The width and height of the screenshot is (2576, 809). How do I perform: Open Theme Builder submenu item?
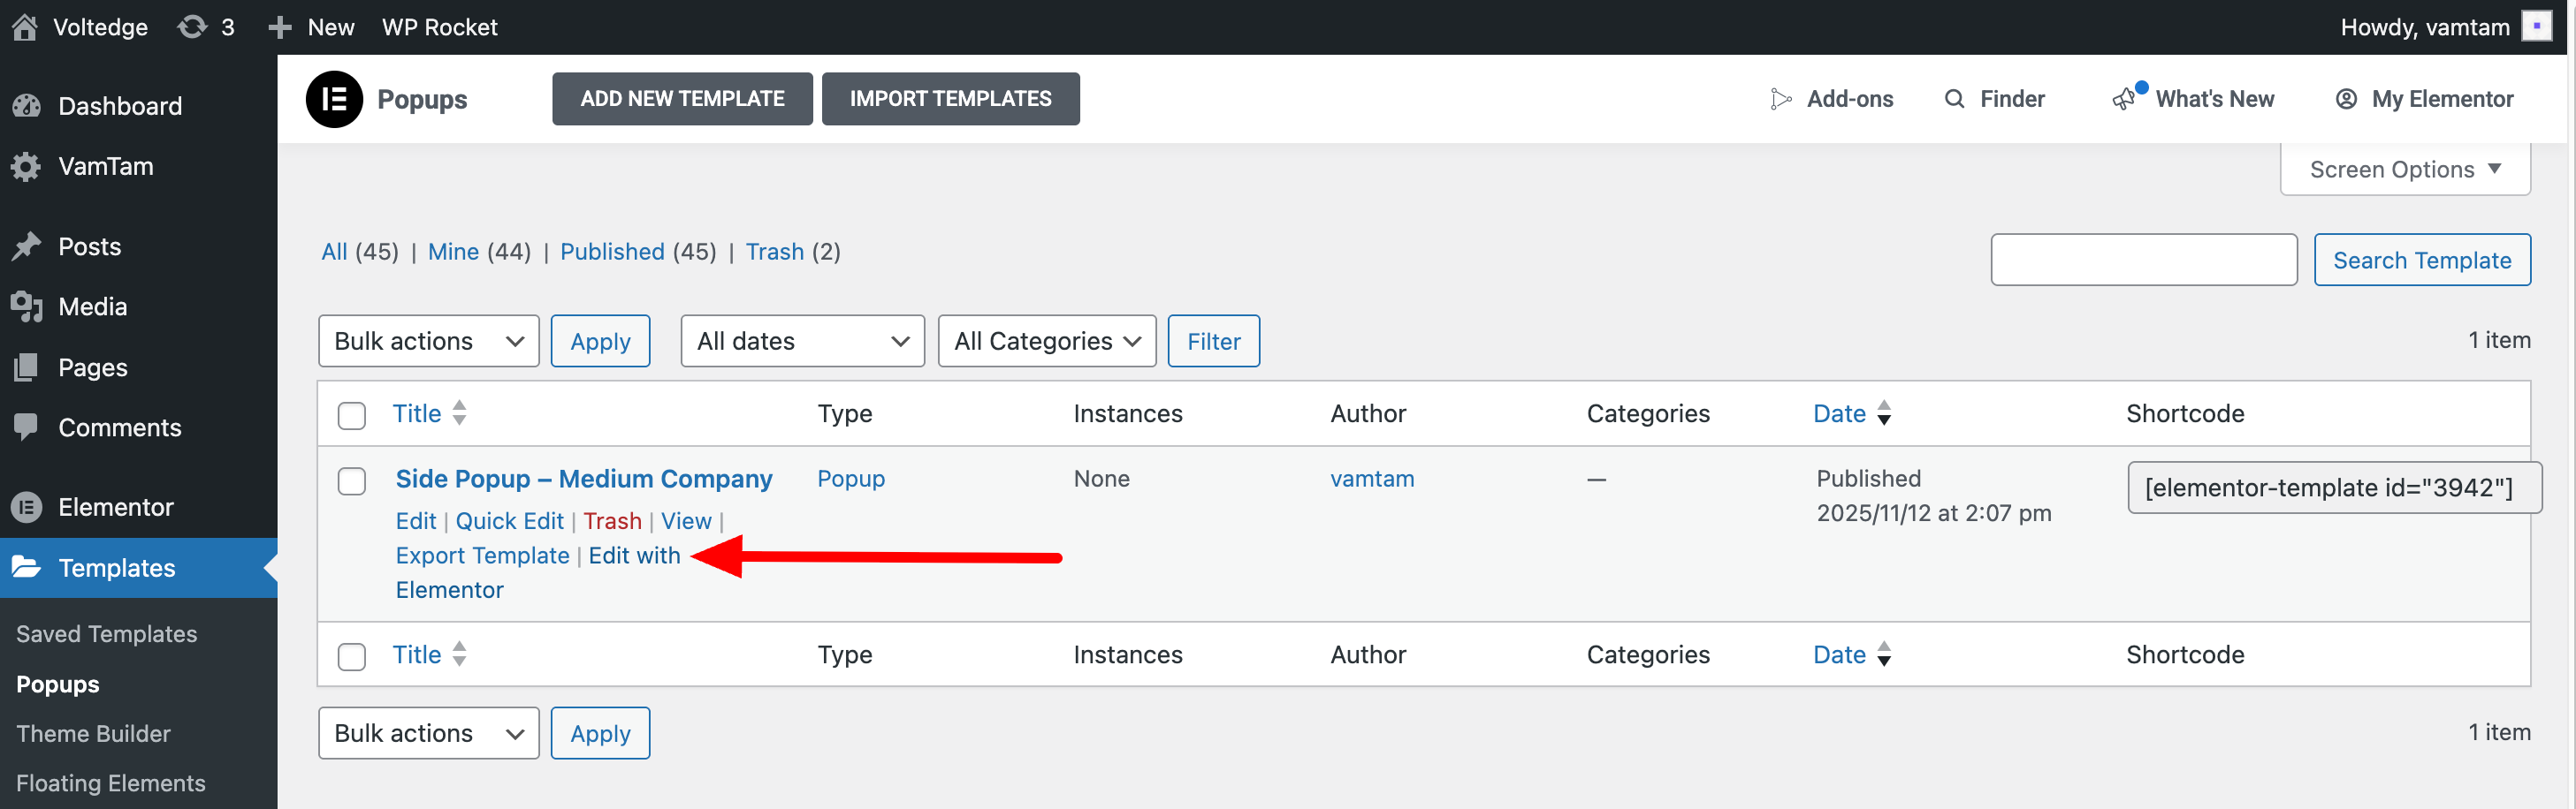93,734
